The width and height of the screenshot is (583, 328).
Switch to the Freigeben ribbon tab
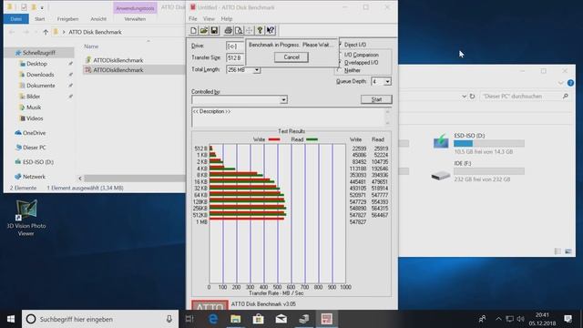point(67,19)
